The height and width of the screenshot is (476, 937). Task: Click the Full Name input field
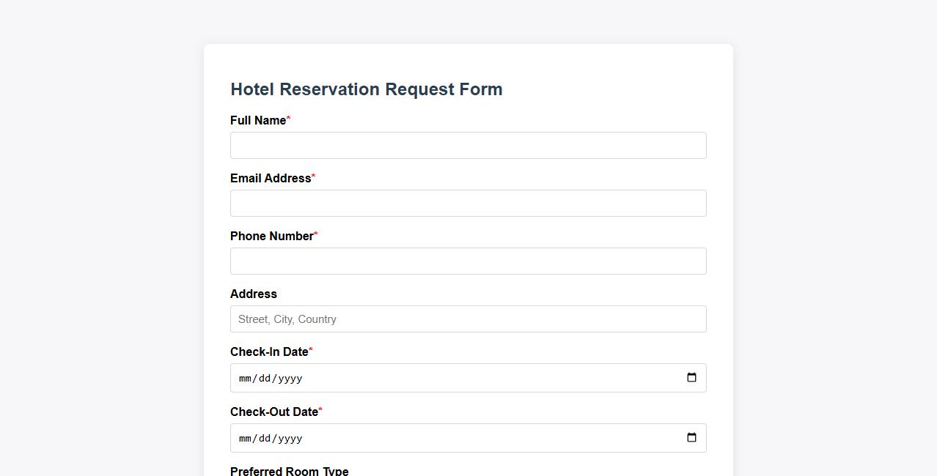coord(468,145)
